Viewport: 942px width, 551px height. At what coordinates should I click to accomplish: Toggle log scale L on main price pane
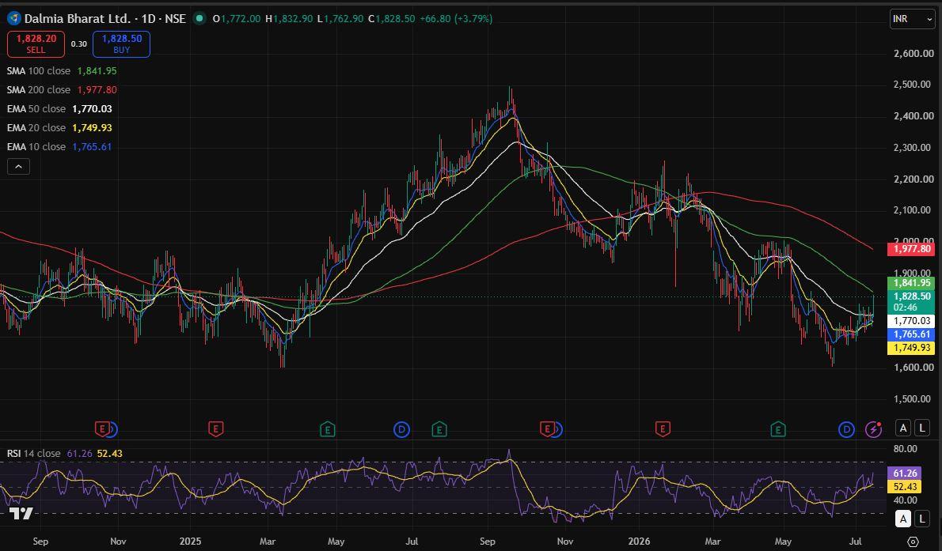click(921, 428)
